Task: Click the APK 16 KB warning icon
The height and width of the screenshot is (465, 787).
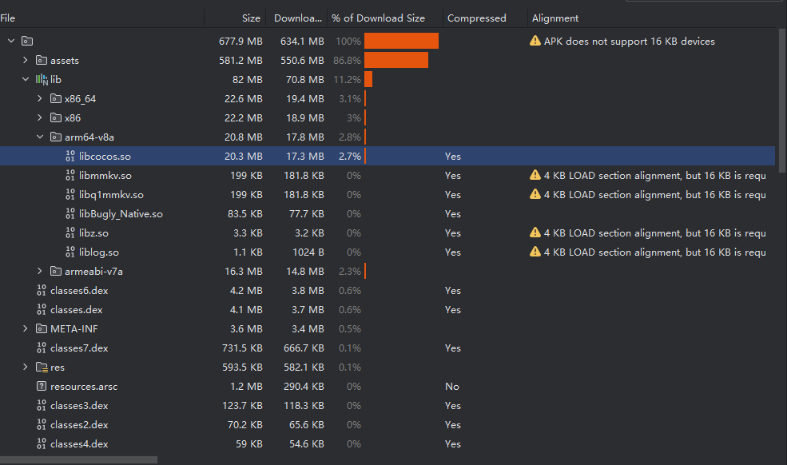Action: (535, 41)
